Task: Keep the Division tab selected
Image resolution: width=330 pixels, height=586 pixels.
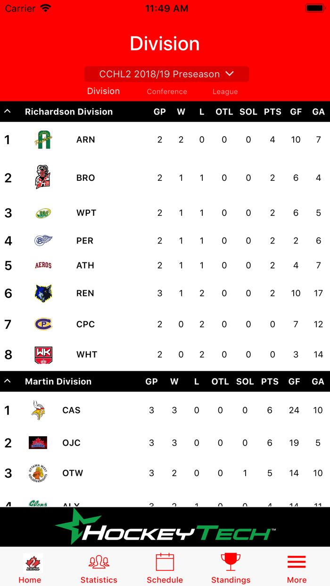Action: 103,91
